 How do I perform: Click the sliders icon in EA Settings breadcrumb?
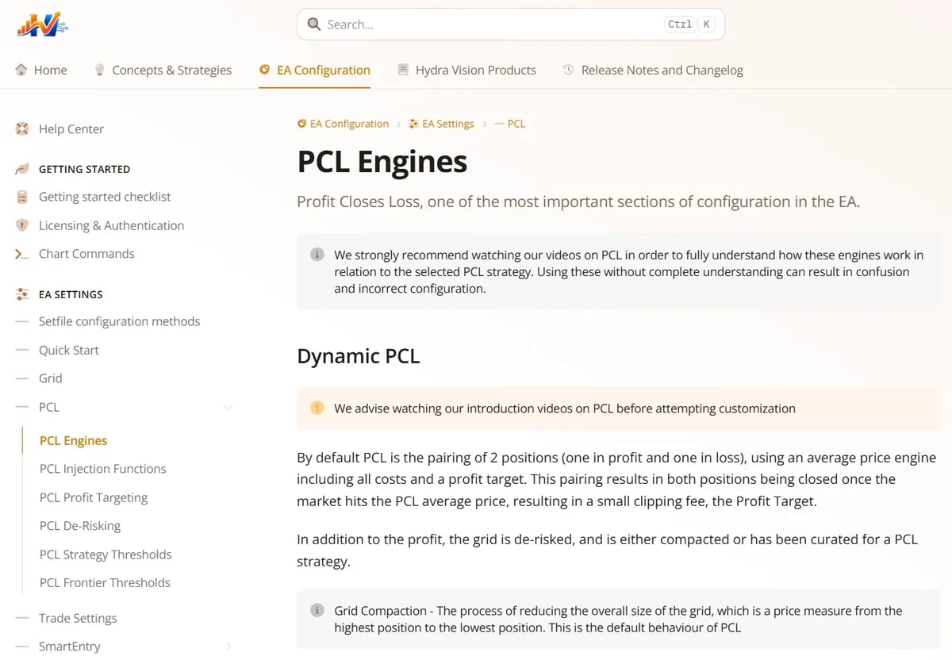pos(413,124)
